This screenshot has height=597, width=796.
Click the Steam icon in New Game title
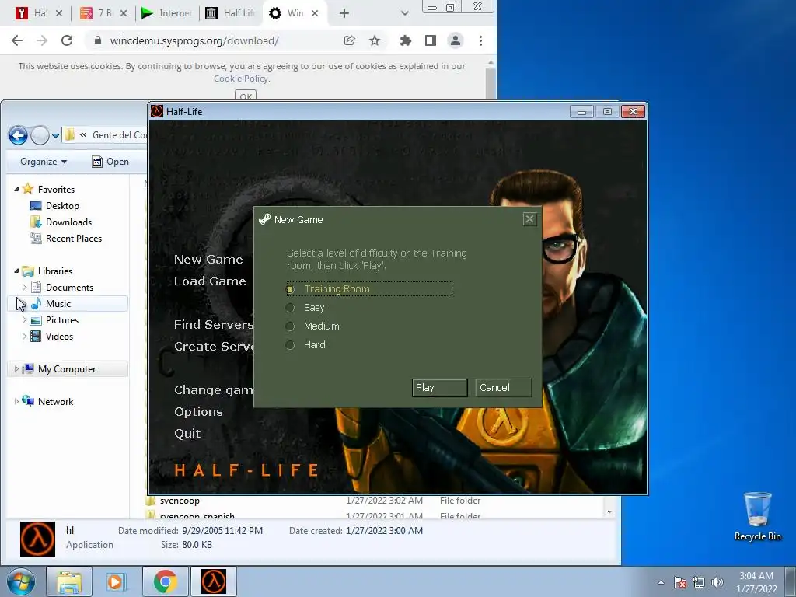click(x=264, y=219)
